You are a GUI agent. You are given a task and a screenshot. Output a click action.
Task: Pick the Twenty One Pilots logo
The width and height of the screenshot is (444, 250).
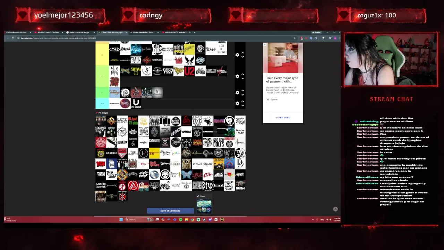(x=144, y=153)
